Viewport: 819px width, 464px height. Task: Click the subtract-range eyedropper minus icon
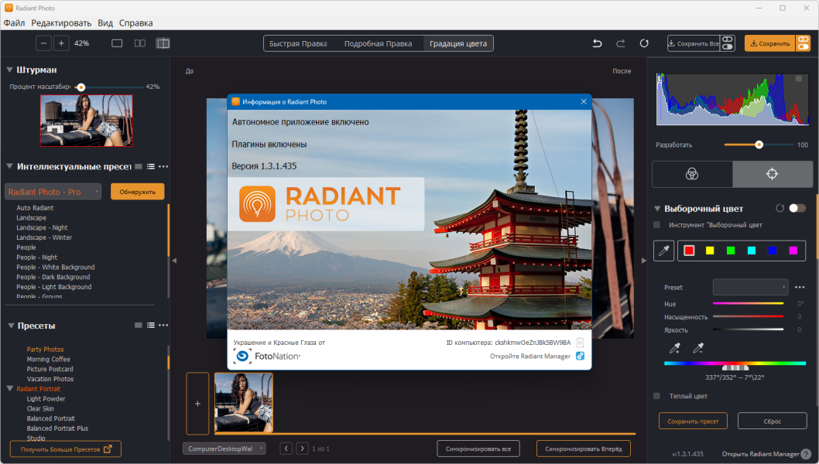698,348
